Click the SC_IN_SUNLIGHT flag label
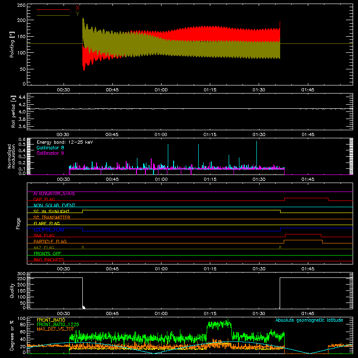 click(51, 211)
